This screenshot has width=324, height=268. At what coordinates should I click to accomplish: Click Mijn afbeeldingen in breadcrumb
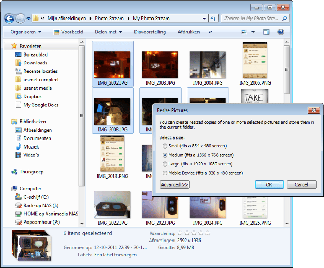(67, 19)
